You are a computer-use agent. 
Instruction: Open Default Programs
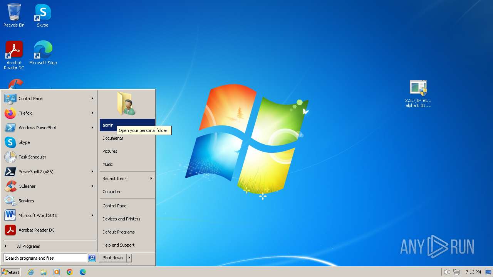click(x=127, y=232)
